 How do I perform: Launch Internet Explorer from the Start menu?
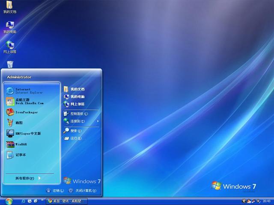31,91
